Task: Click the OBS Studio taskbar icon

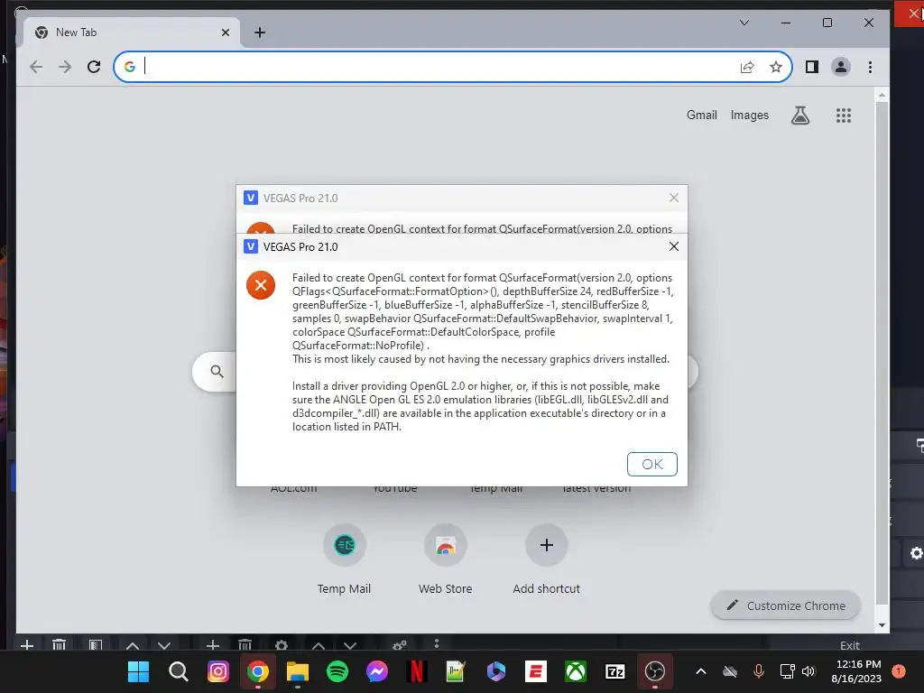Action: click(x=655, y=671)
